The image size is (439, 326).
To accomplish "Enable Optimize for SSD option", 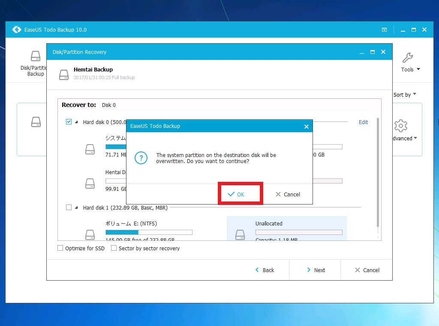I will [60, 248].
